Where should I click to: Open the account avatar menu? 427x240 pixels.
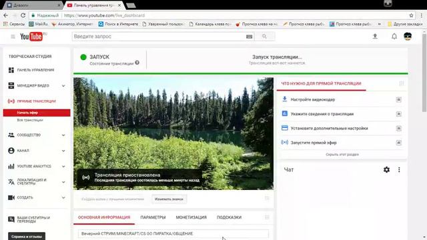coord(408,37)
